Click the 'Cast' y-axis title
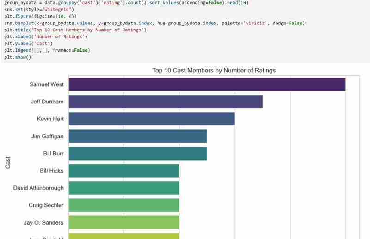The image size is (370, 239). click(8, 162)
